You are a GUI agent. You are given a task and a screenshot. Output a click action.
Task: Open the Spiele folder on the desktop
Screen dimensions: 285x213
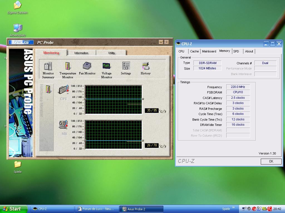[x=18, y=167]
